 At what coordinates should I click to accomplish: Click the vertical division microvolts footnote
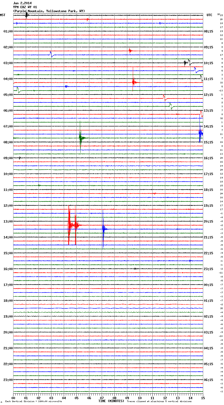33,401
